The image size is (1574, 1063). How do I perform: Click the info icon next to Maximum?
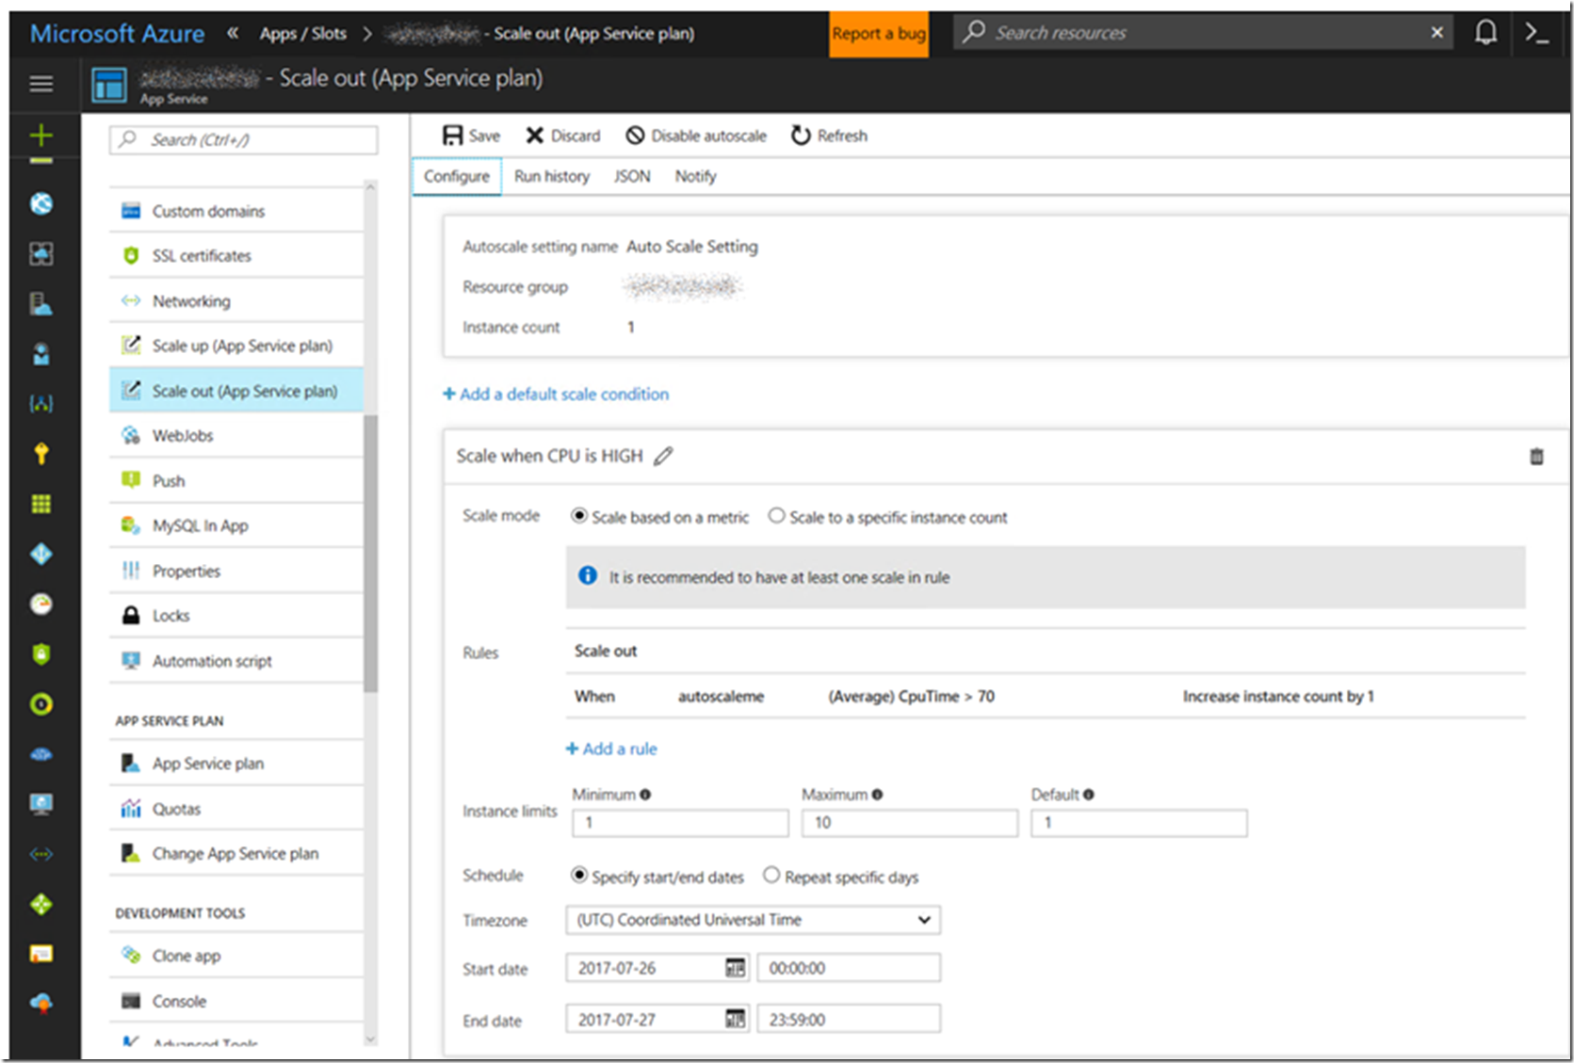(x=877, y=795)
